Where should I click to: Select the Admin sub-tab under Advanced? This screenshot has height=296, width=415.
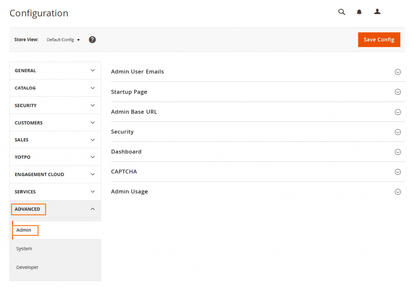pyautogui.click(x=24, y=230)
